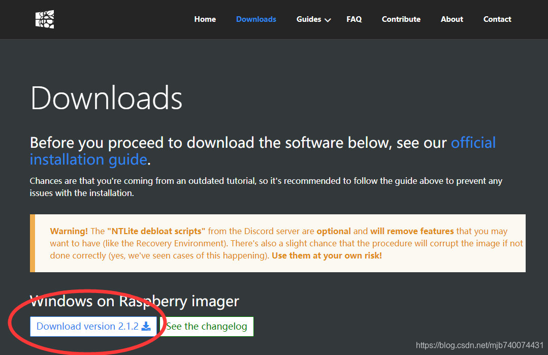Click "Use them at your own risk!" text

coord(327,255)
